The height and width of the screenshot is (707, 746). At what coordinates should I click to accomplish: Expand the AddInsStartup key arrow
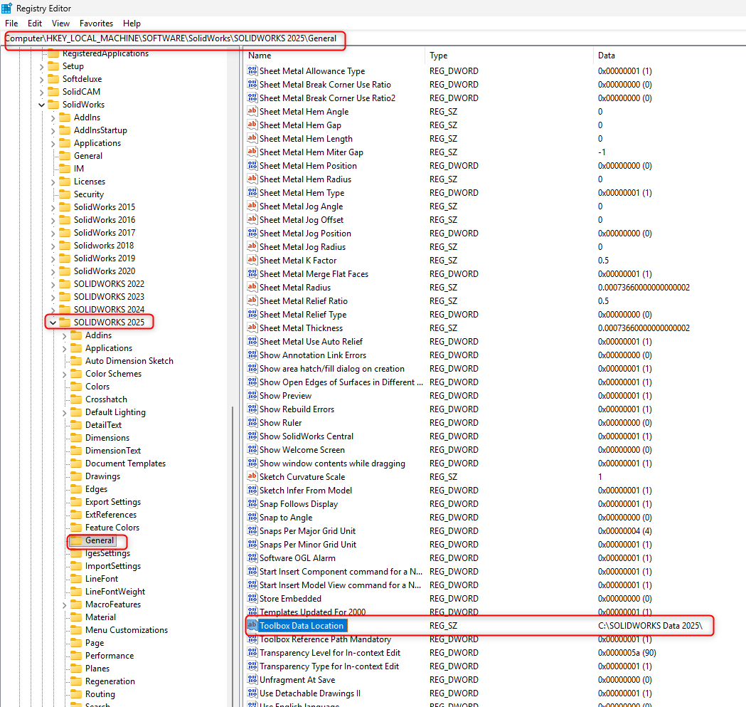(53, 130)
